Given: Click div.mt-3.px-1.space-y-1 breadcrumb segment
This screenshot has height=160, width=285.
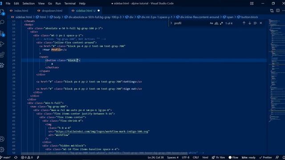Looking at the screenshot, I should coord(157,17).
